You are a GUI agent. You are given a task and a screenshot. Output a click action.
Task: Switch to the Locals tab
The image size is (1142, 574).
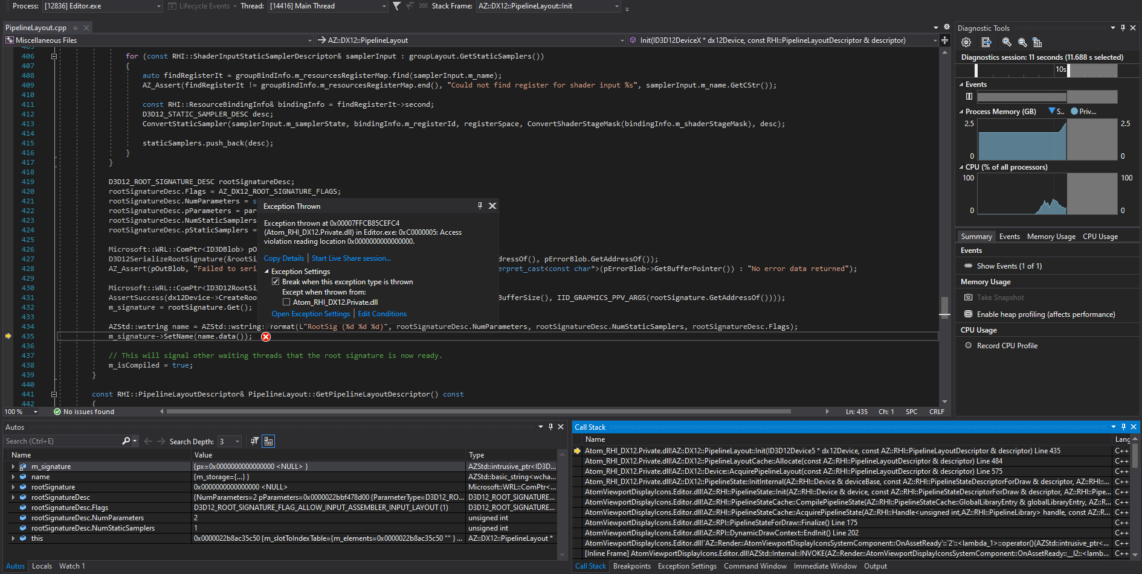[x=42, y=566]
